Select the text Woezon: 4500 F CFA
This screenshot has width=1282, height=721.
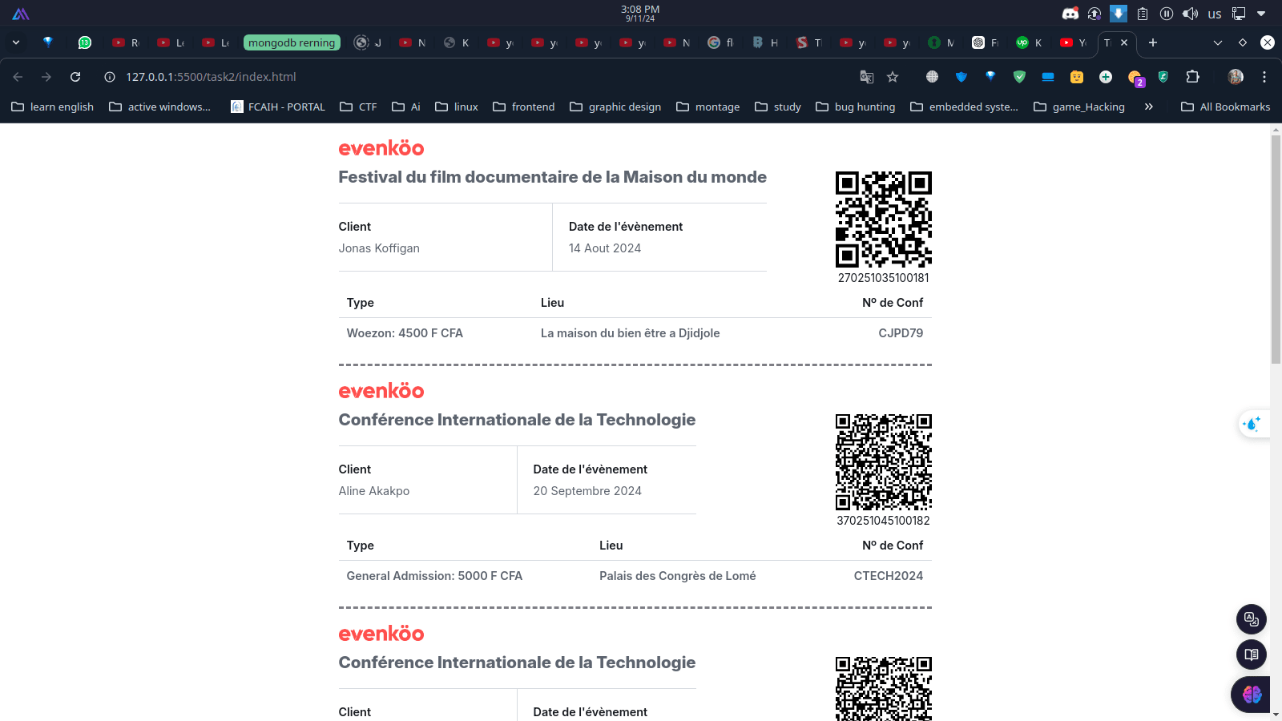coord(405,333)
